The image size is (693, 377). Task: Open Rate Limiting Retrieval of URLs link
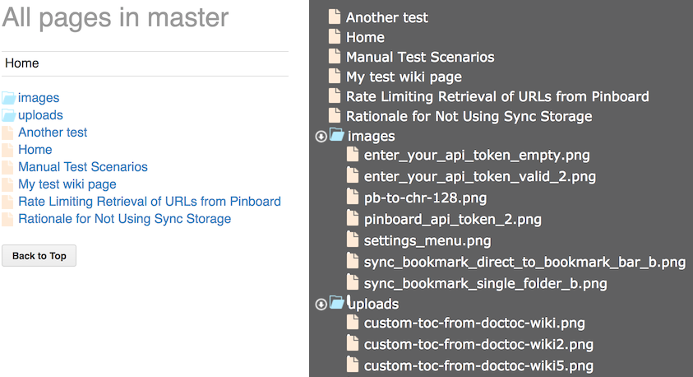coord(150,202)
